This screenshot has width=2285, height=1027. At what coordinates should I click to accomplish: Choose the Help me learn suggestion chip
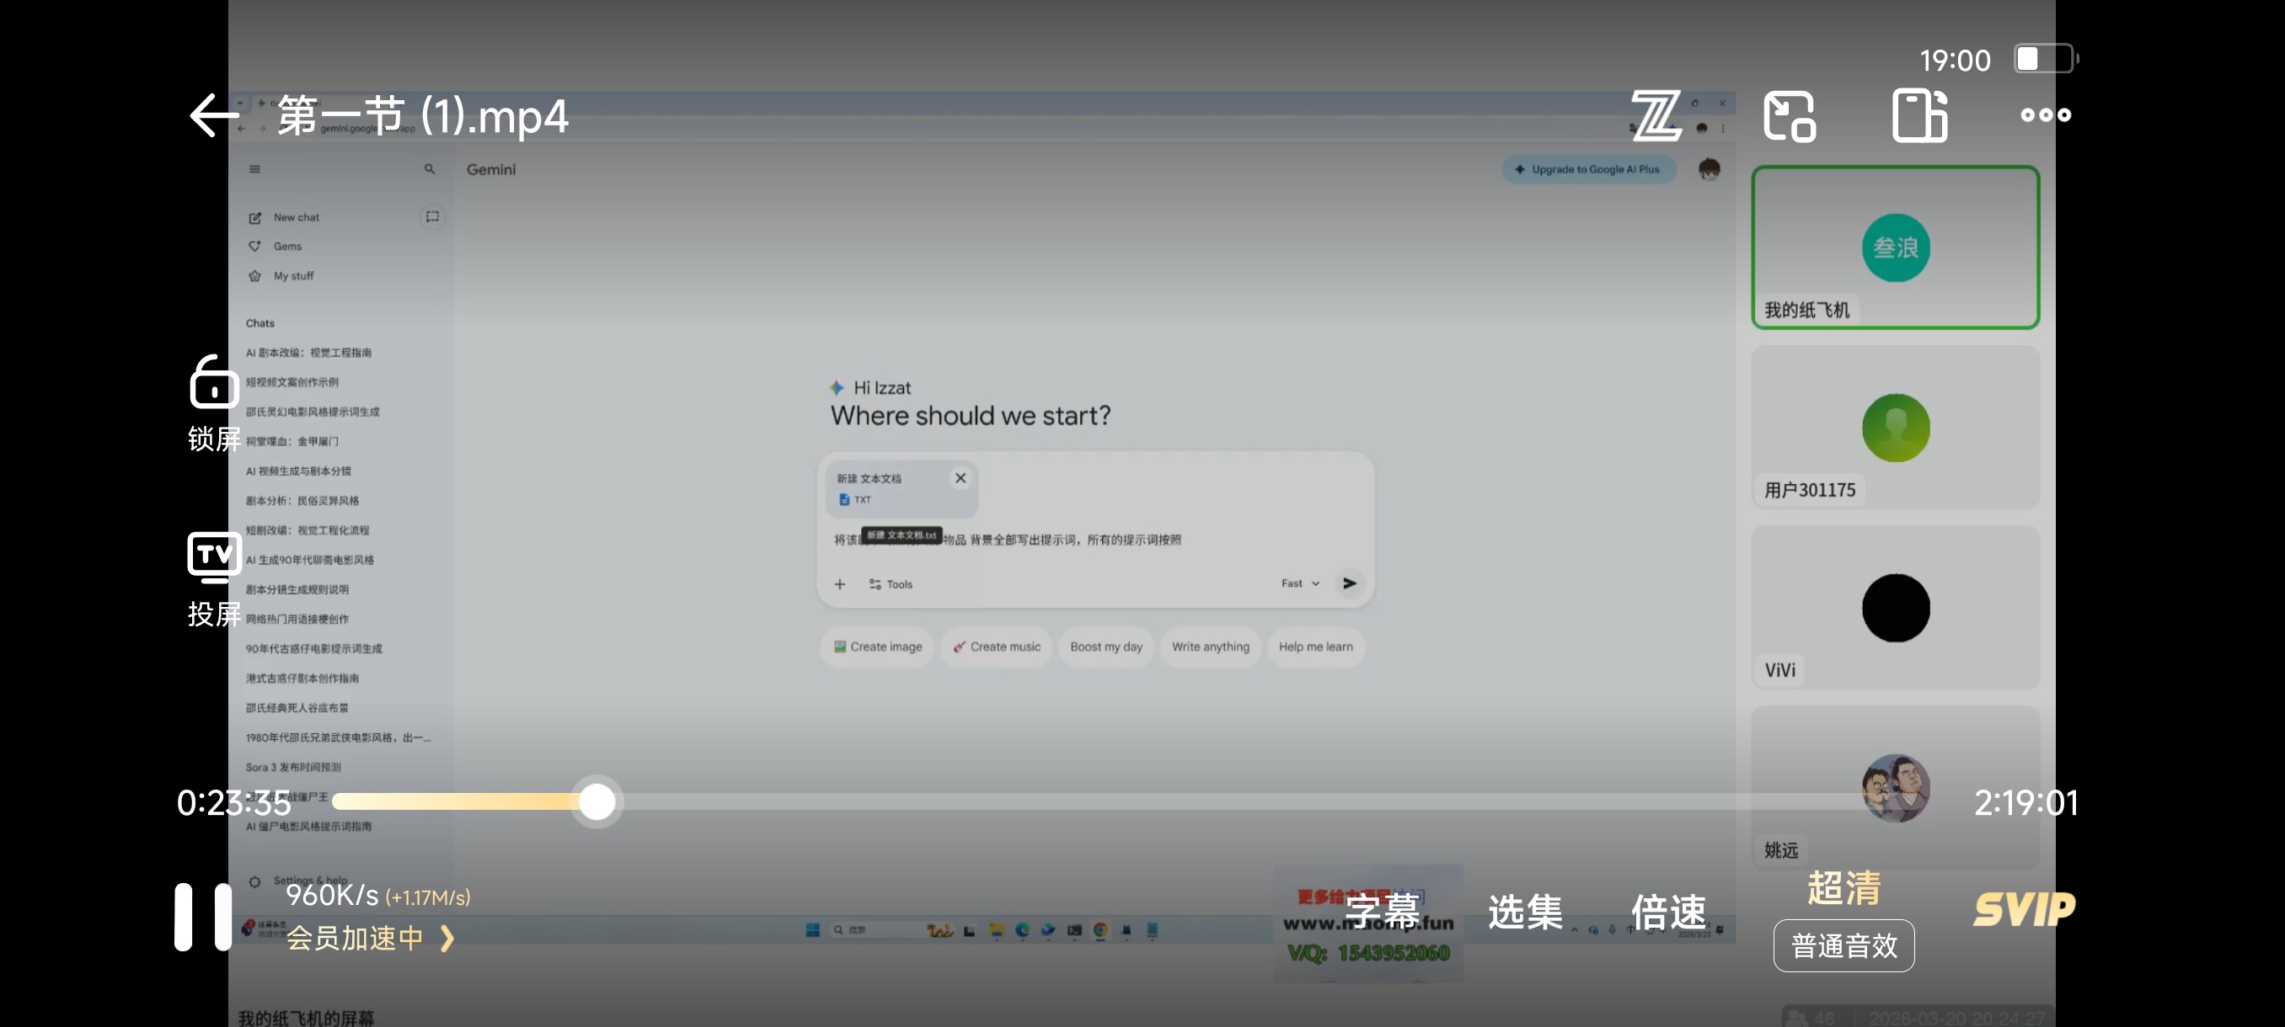coord(1315,647)
